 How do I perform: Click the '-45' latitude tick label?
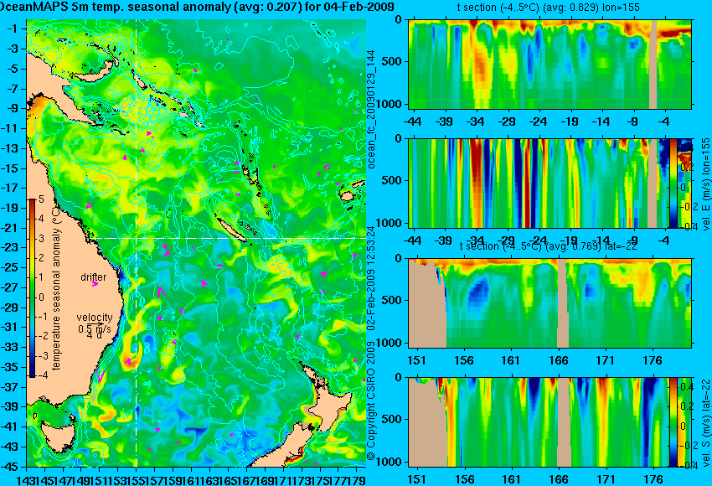click(x=10, y=467)
